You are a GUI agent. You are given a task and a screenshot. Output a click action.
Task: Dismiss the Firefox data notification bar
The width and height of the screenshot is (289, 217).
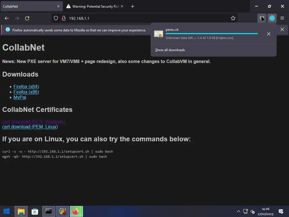[x=282, y=29]
